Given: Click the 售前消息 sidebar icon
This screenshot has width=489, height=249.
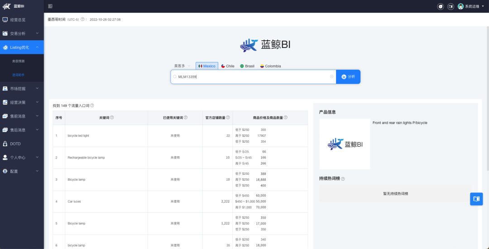Looking at the screenshot, I should (x=5, y=116).
